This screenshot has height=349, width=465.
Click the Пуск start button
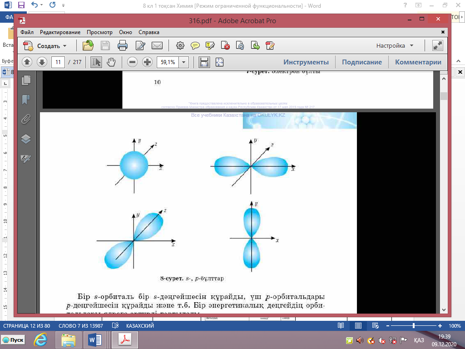(13, 340)
